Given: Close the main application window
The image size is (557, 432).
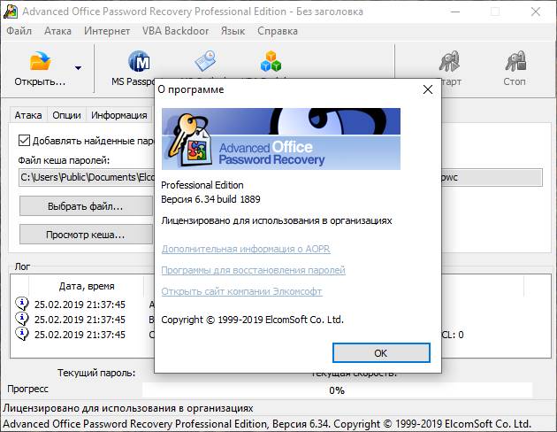Looking at the screenshot, I should tap(536, 12).
